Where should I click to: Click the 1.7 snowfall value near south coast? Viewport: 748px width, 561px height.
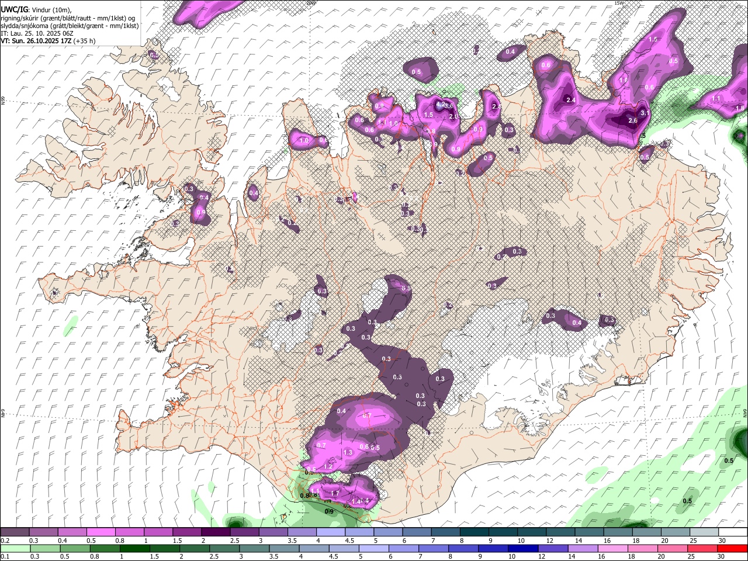[335, 494]
